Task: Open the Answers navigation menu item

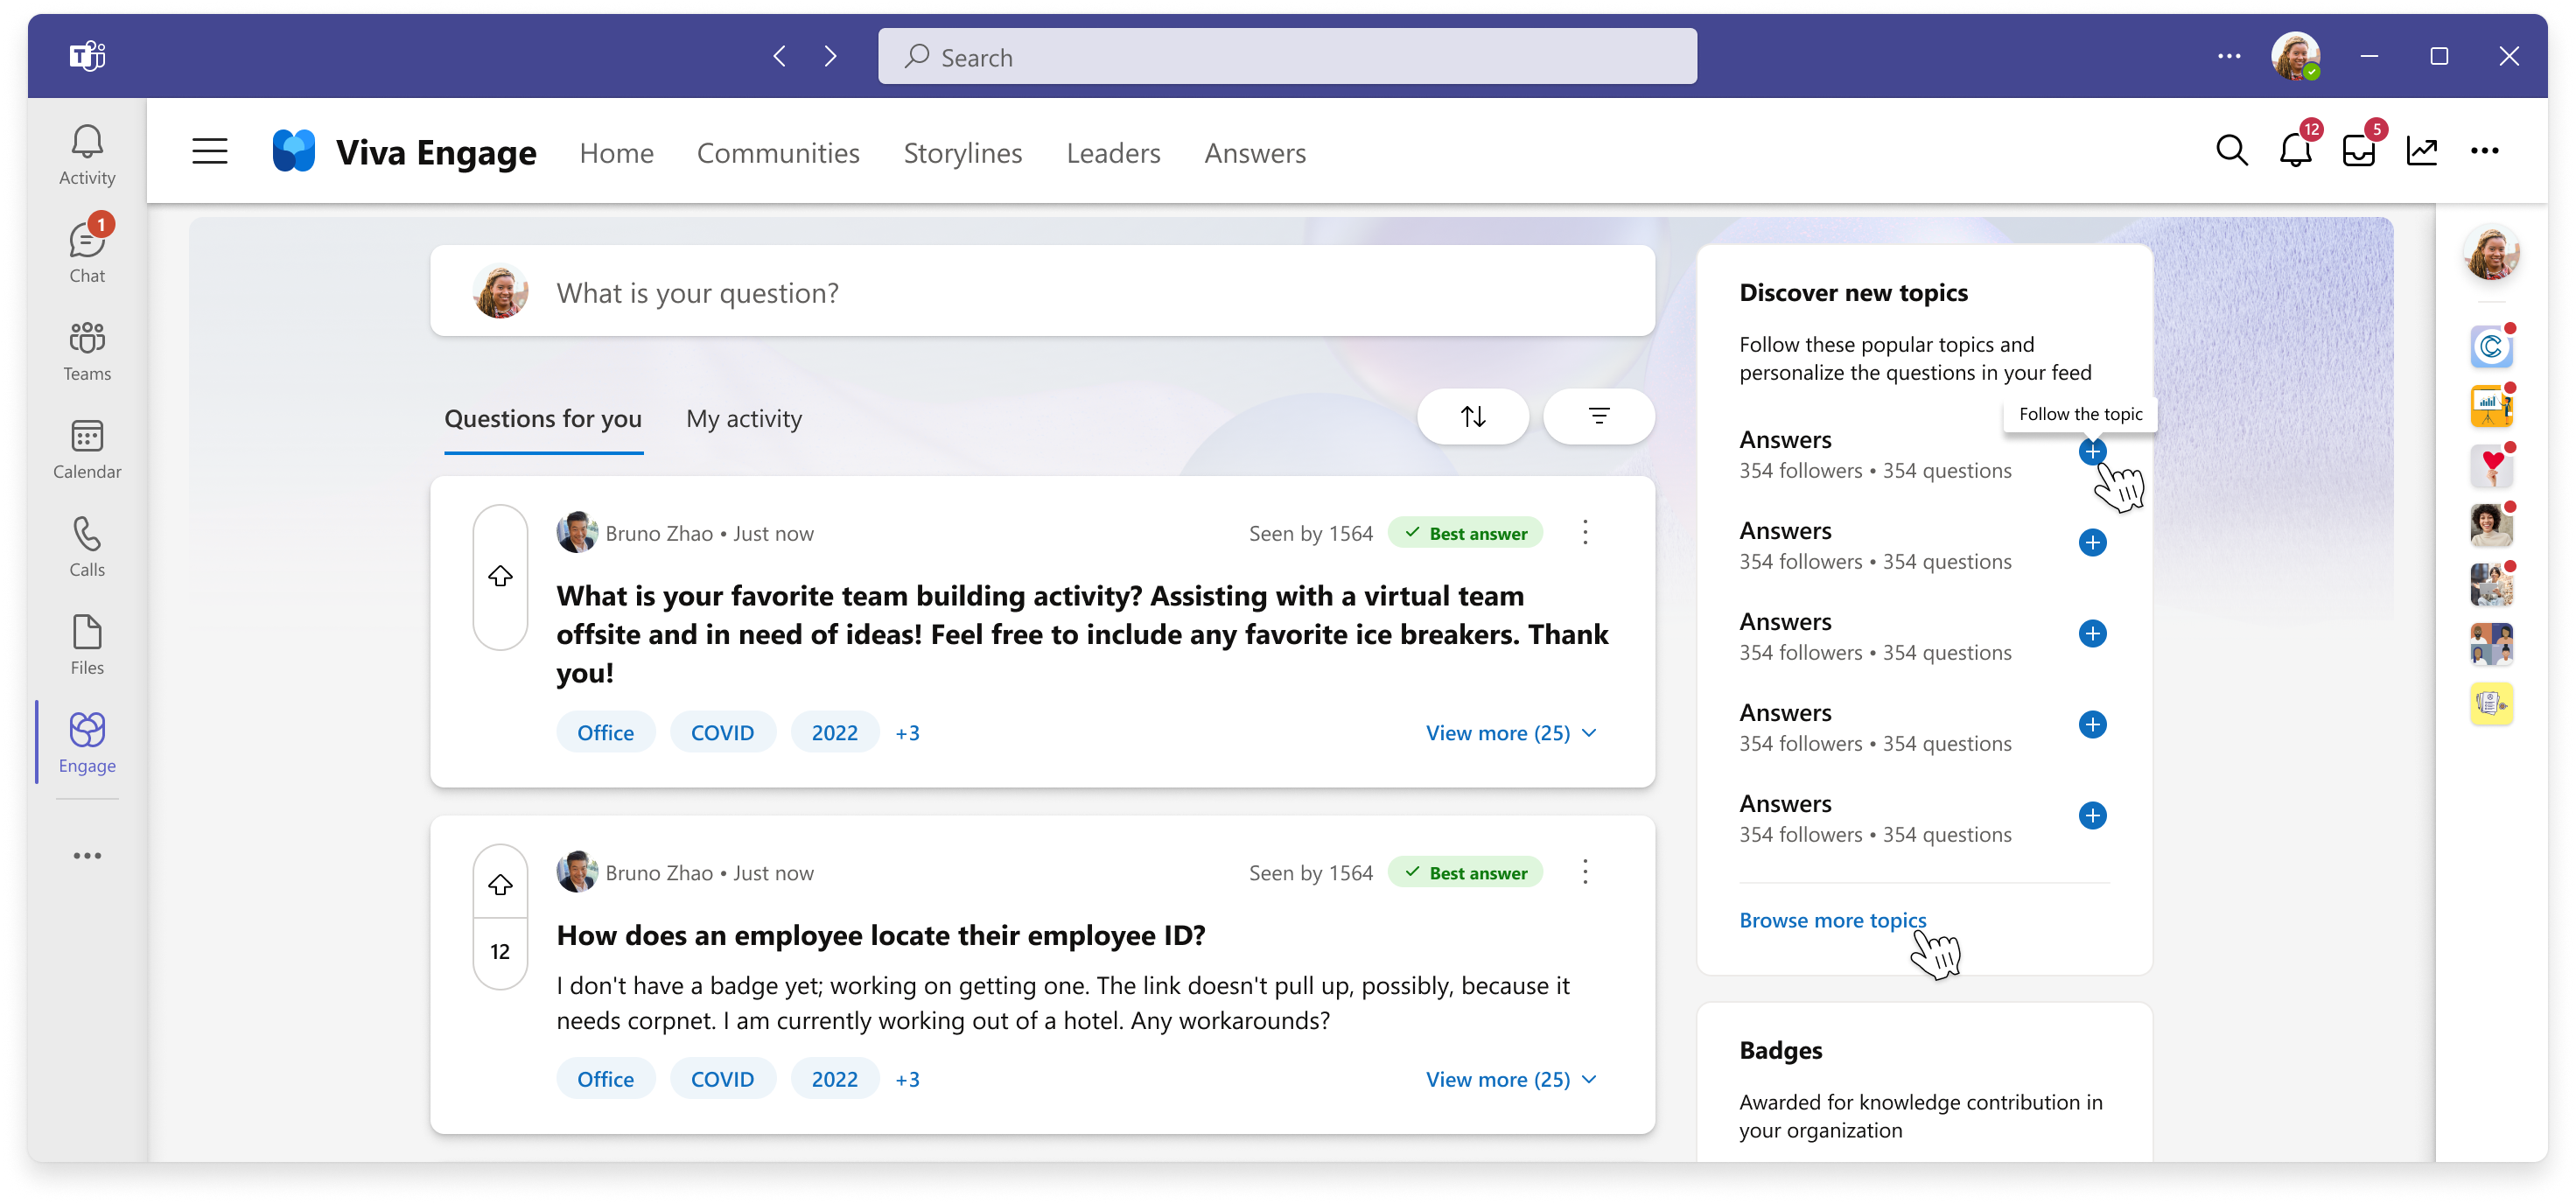Action: (1254, 151)
